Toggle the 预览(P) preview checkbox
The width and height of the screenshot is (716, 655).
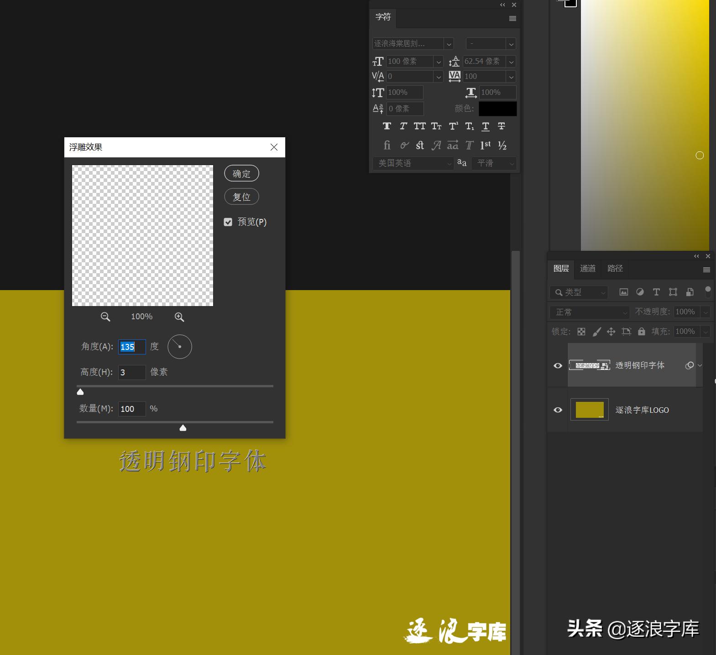coord(228,222)
